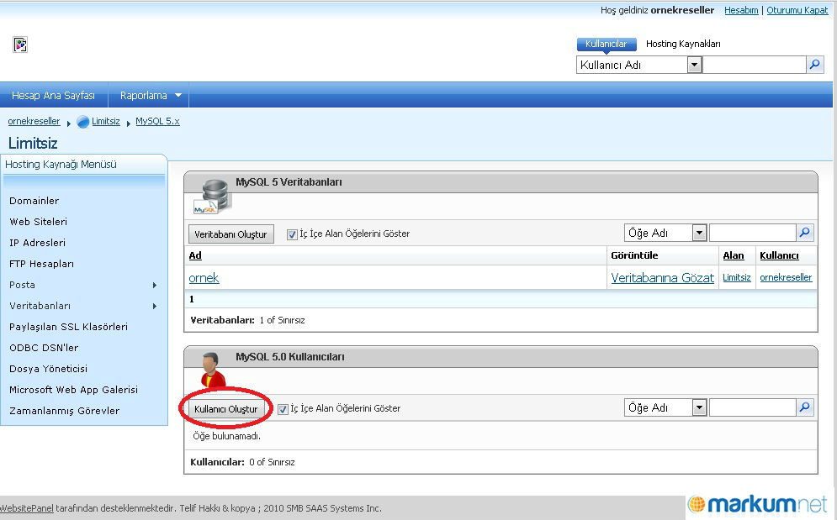This screenshot has height=520, width=837.
Task: Click users panel search text field
Action: (x=753, y=407)
